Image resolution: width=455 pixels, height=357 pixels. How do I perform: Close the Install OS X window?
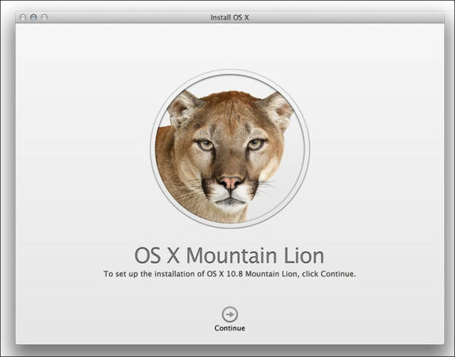point(23,17)
